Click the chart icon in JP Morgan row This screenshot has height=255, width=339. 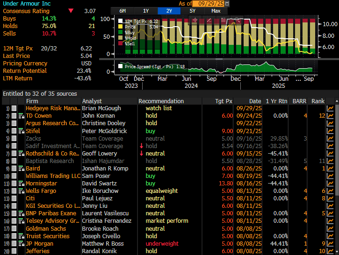[x=330, y=243]
